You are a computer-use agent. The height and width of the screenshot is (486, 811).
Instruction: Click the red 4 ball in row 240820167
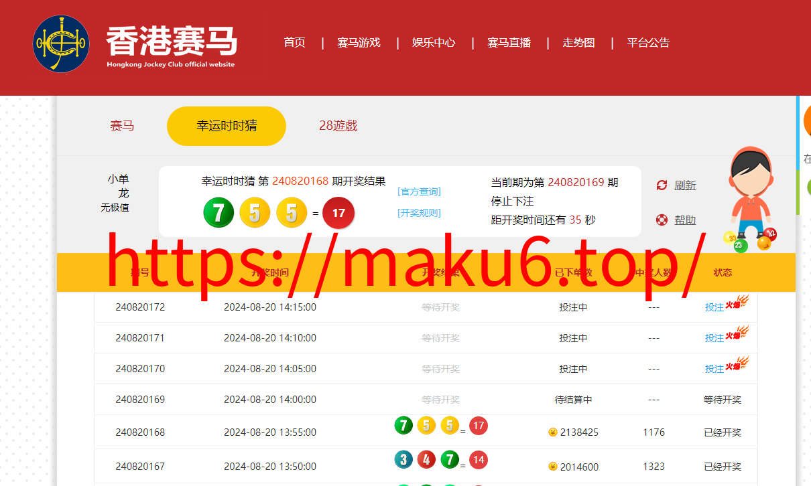point(426,460)
